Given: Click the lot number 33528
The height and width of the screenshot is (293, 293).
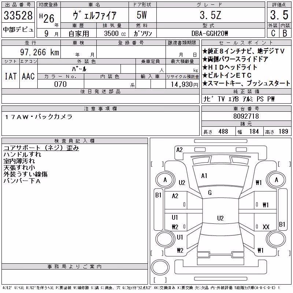Looking at the screenshot, I should point(18,15).
